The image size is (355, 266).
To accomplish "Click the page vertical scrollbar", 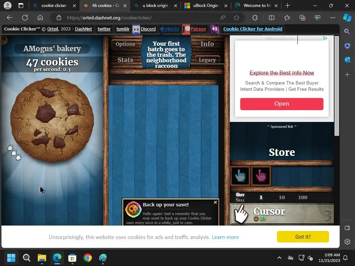I will [x=337, y=86].
